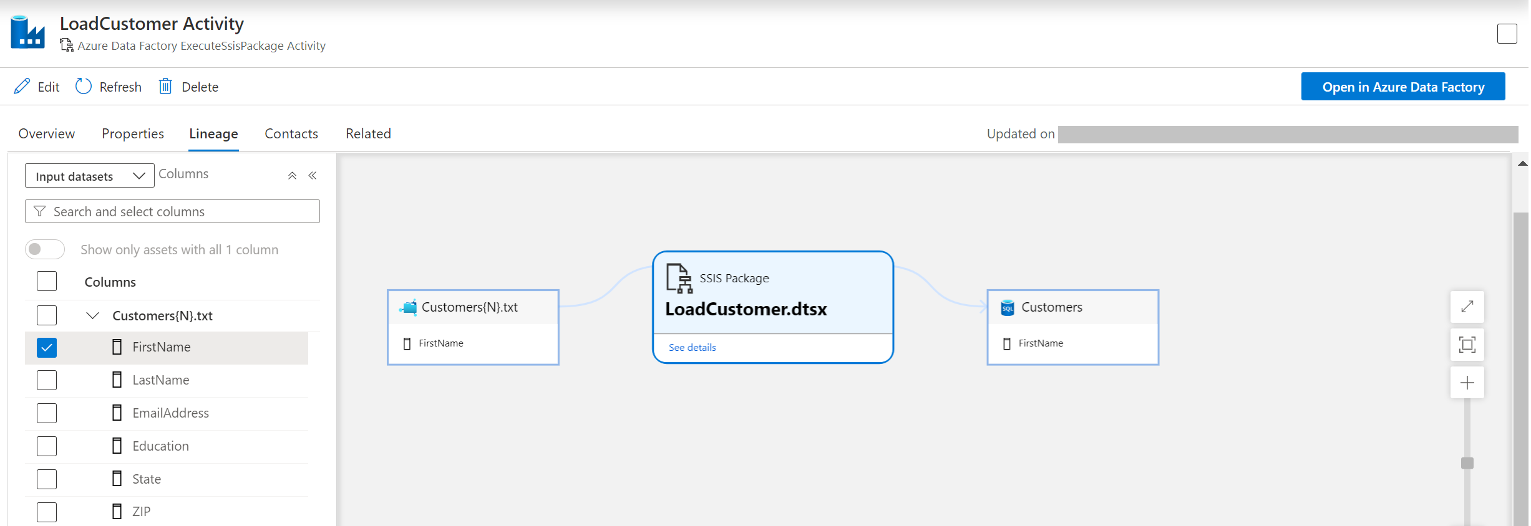Click the lineage zoom slider handle
The height and width of the screenshot is (526, 1531).
pos(1467,463)
